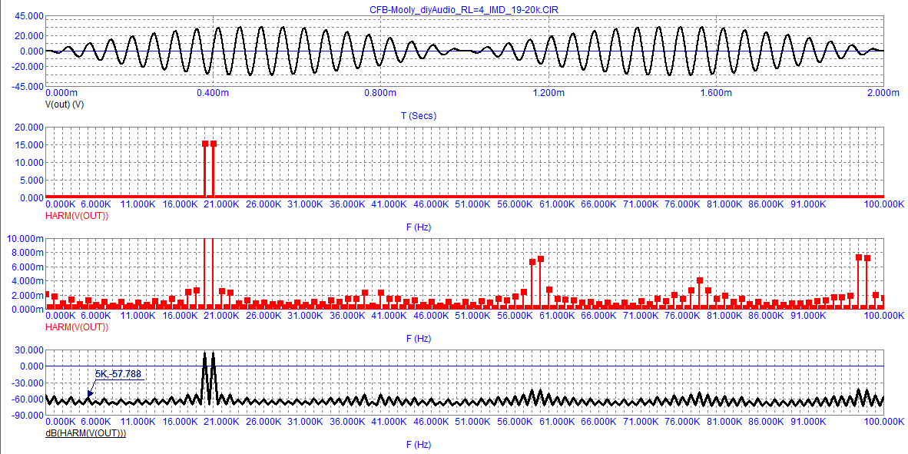The height and width of the screenshot is (454, 908).
Task: Select the 51.000K frequency label under the dB plot
Action: pos(474,422)
